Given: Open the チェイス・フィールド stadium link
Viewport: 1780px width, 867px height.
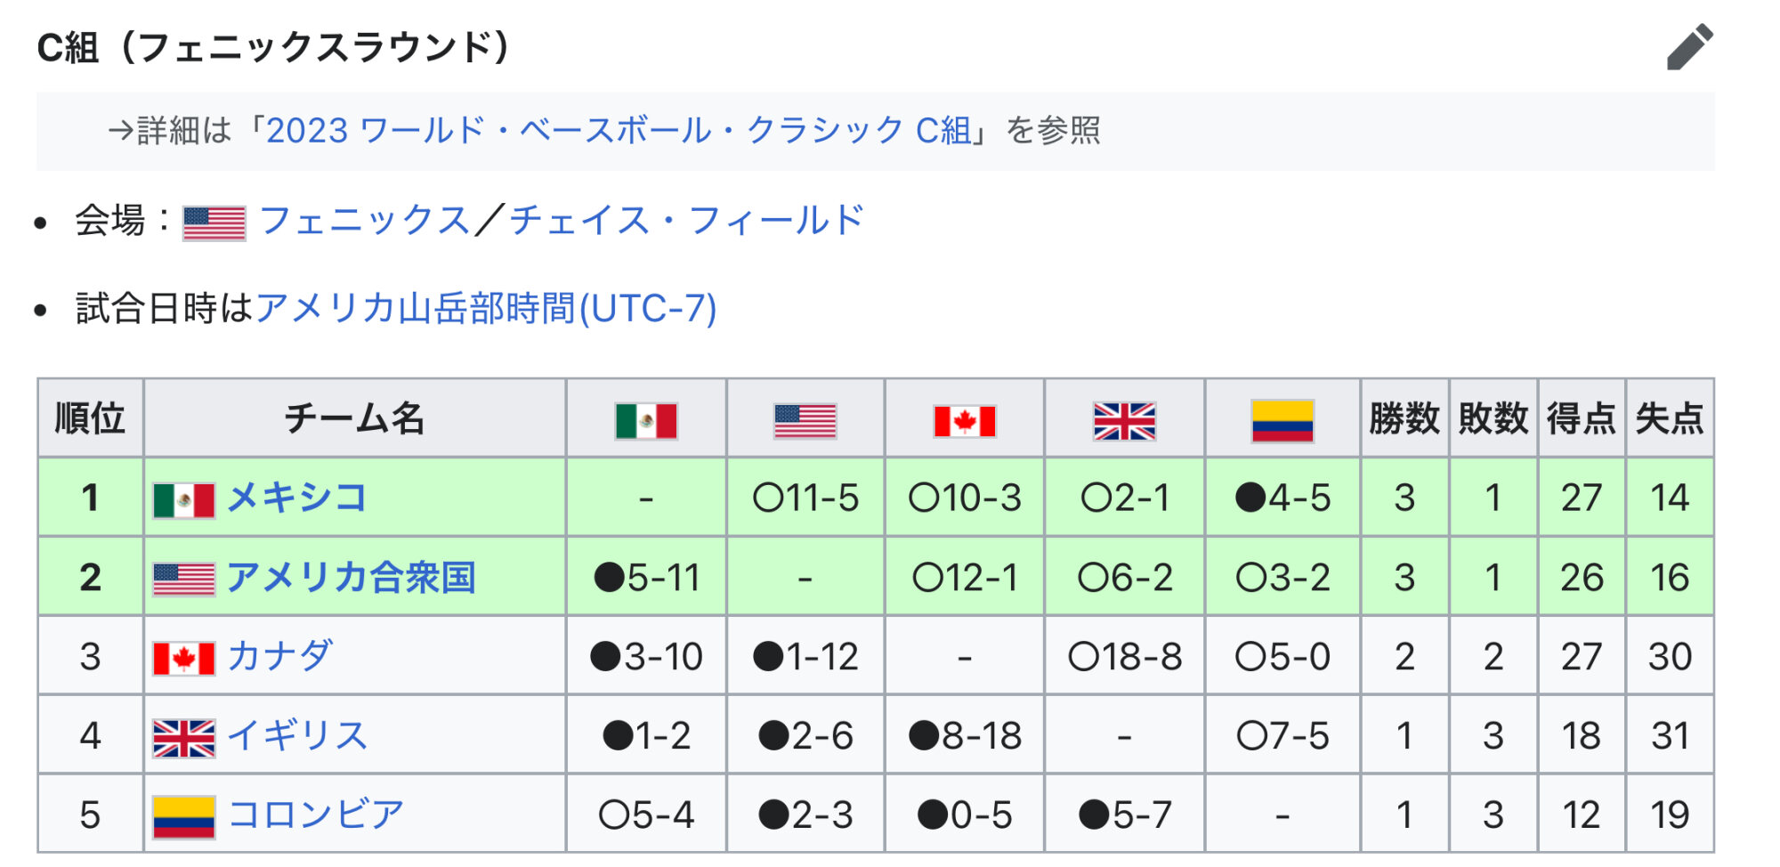Looking at the screenshot, I should [x=686, y=221].
